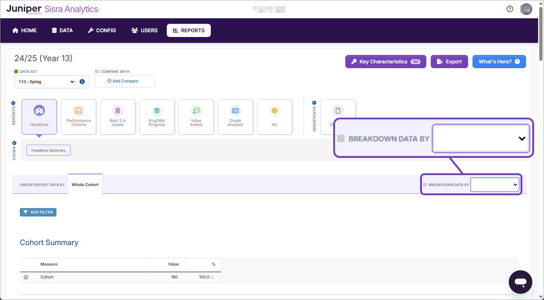Go to the USERS menu
This screenshot has height=300, width=544.
pos(144,30)
